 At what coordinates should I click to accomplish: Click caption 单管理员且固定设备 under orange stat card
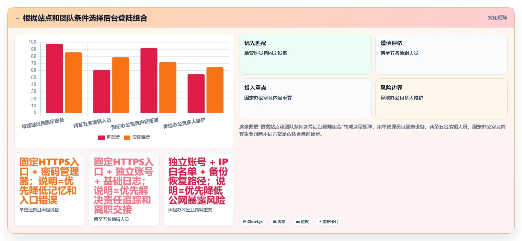click(x=39, y=210)
